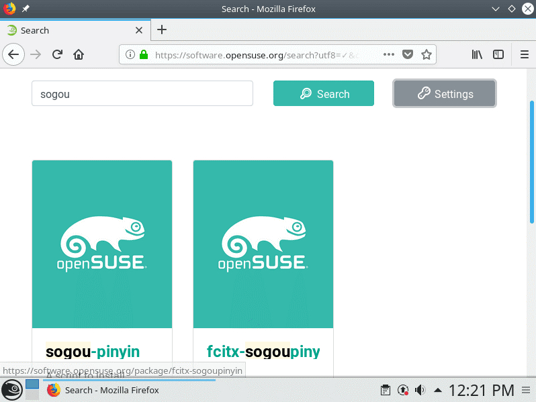Minimize the Firefox window
Screen dimensions: 536x402
pyautogui.click(x=495, y=9)
